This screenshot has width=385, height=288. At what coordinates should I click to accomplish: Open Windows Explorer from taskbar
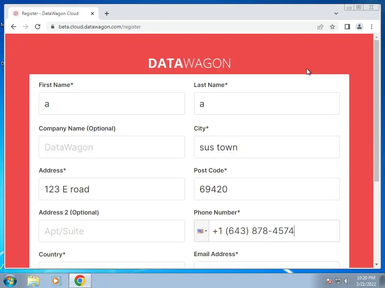pos(33,280)
